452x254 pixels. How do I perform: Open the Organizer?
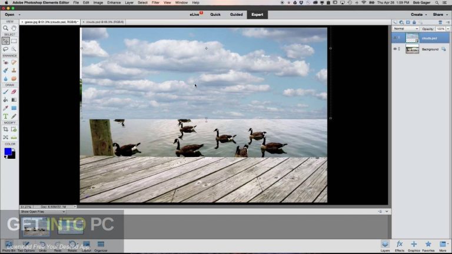[x=101, y=246]
